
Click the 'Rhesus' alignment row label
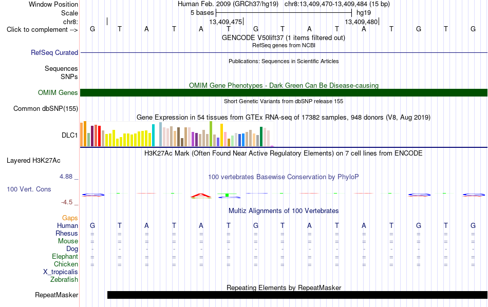click(67, 233)
